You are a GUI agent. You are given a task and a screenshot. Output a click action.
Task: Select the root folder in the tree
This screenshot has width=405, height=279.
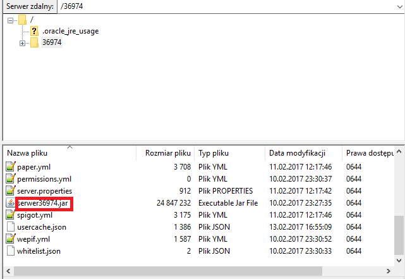click(32, 20)
